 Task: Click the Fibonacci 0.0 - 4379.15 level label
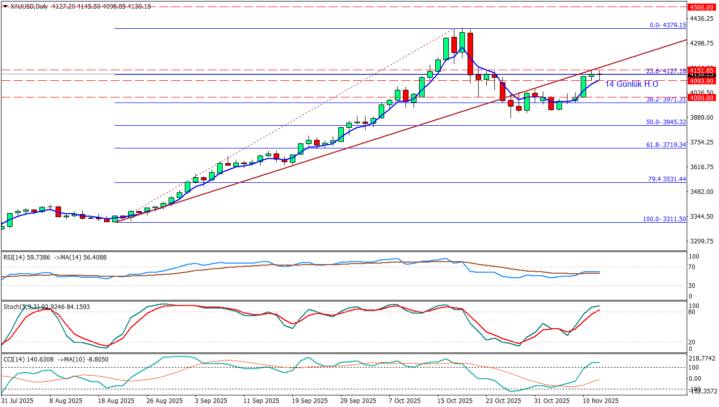click(x=667, y=25)
